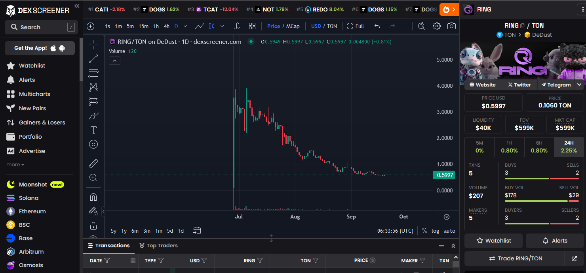Screen dimensions: 586x273
Task: Toggle the log scale
Action: pyautogui.click(x=435, y=231)
